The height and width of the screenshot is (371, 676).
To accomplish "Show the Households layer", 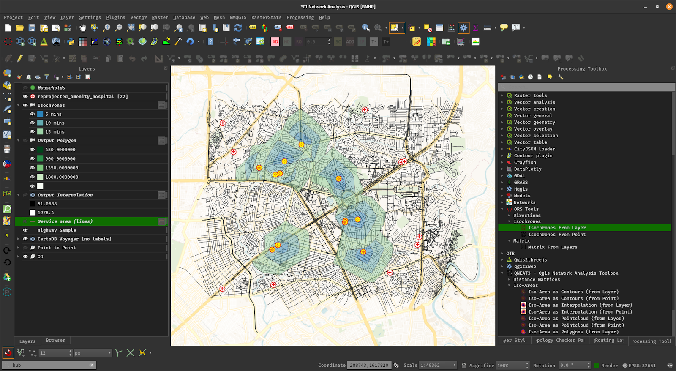I will coord(25,88).
